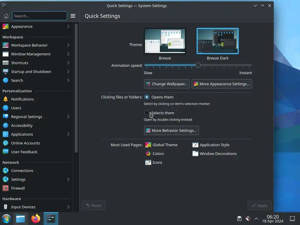This screenshot has height=225, width=300.
Task: Click the Workspace Behavior icon
Action: [6, 45]
